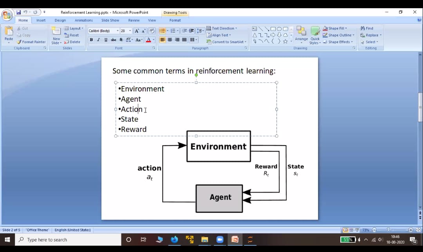This screenshot has width=423, height=252.
Task: Adjust the zoom slider in status bar
Action: [389, 230]
